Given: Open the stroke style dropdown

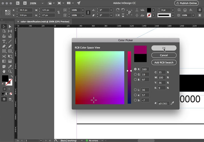Looking at the screenshot, I should (173, 15).
